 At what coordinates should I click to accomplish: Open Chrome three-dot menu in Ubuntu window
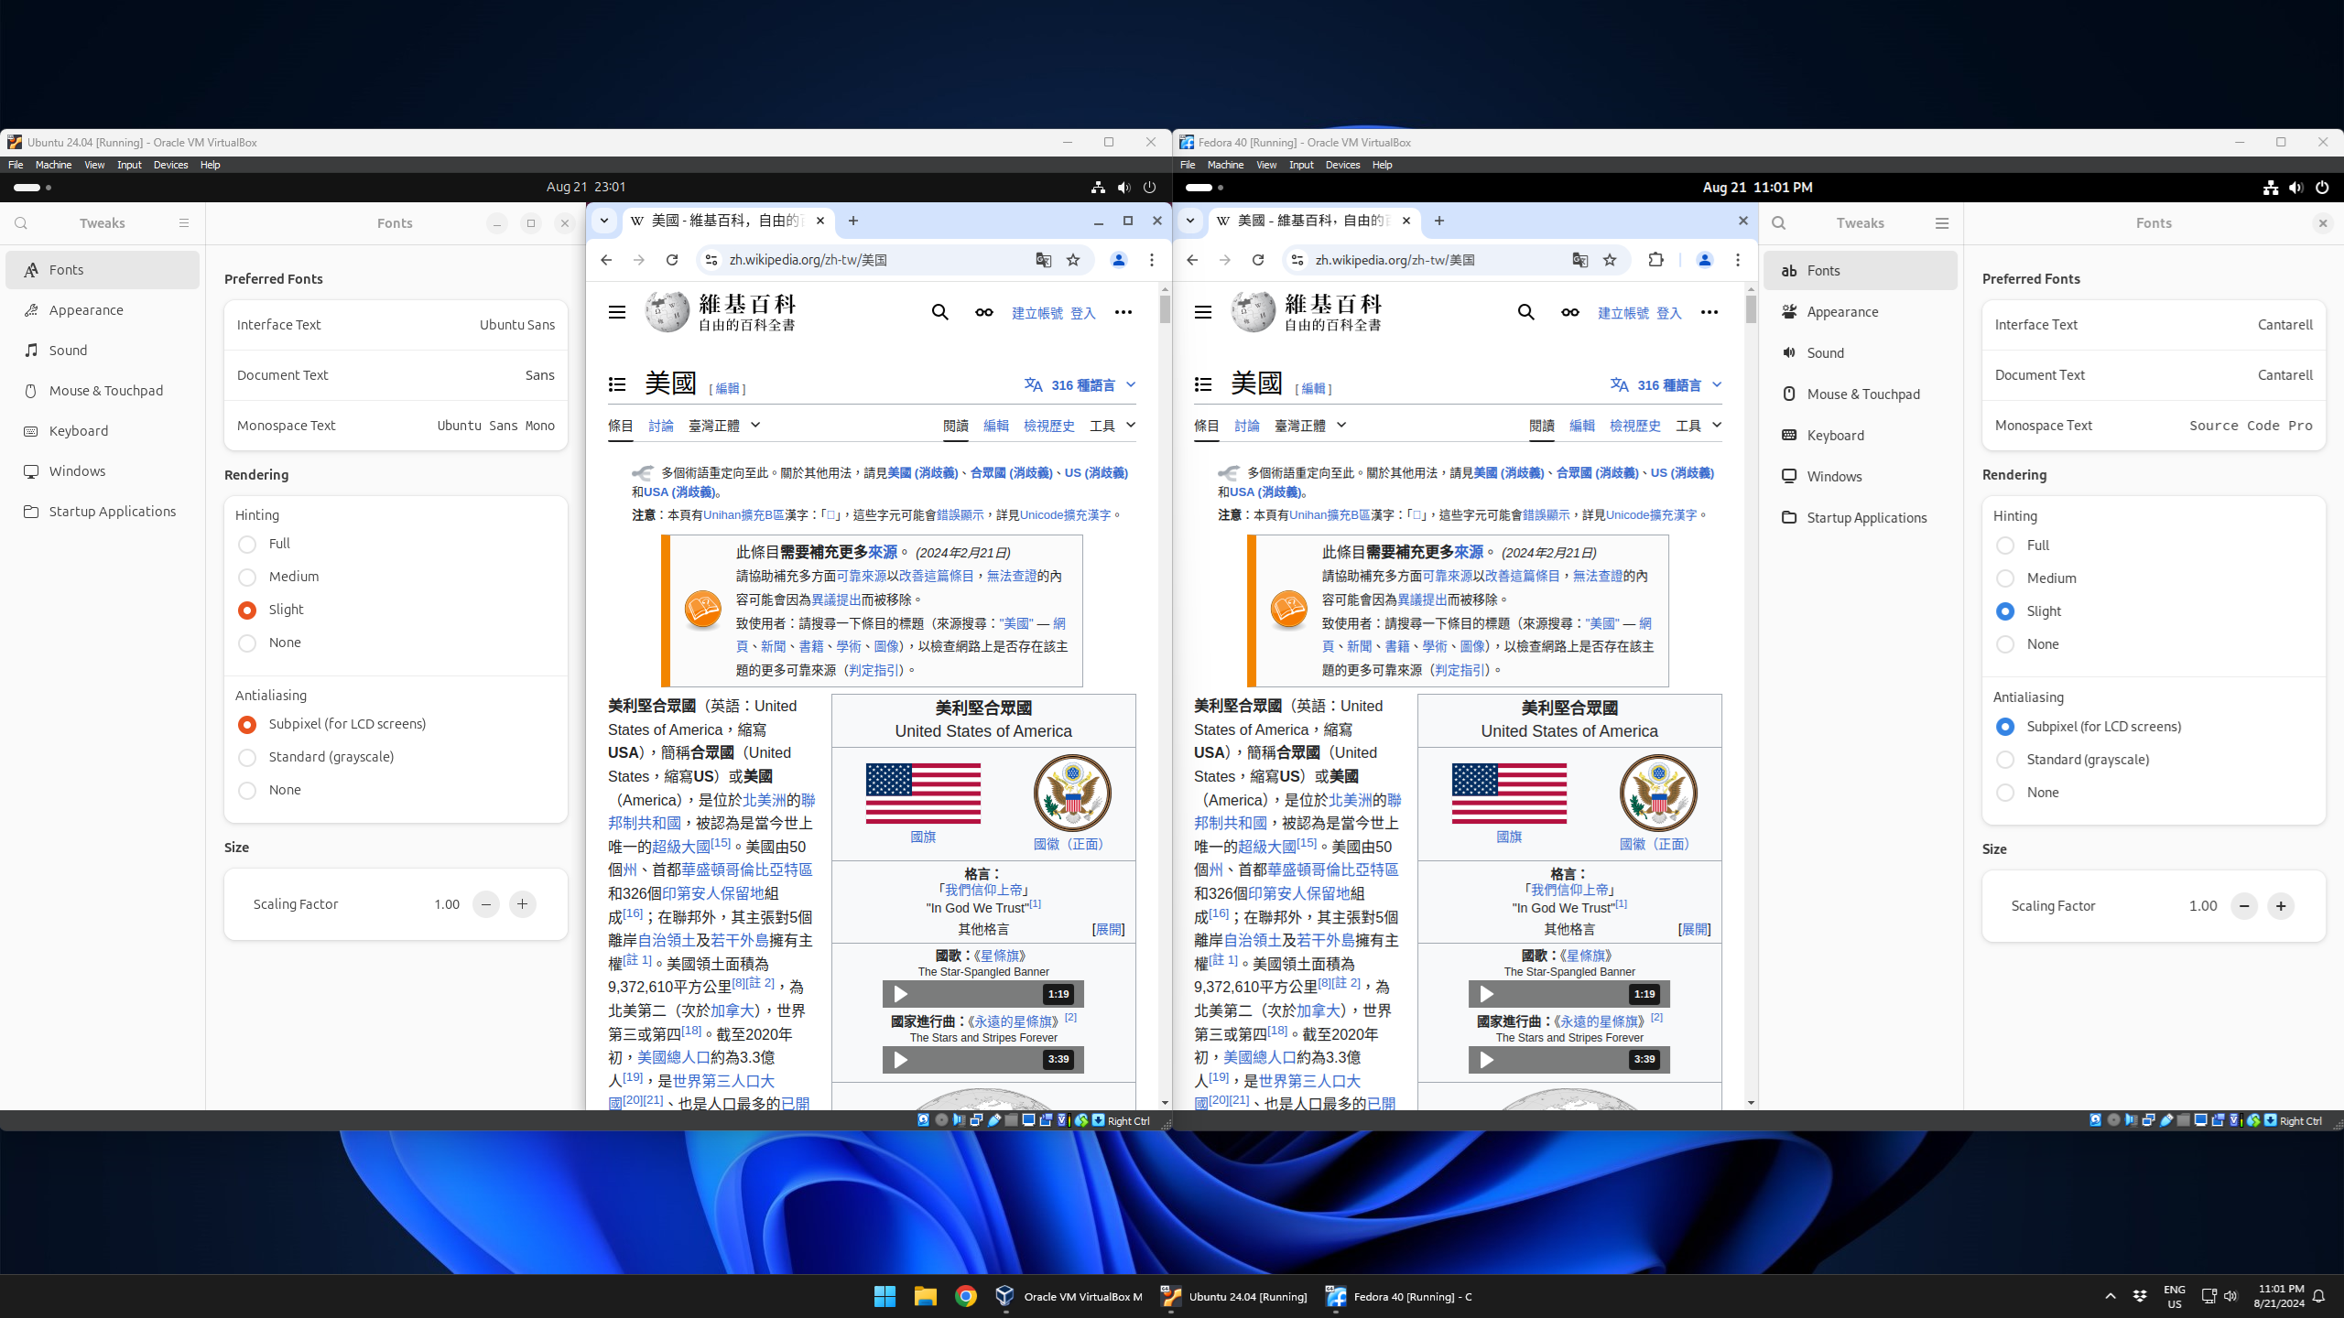coord(1152,260)
